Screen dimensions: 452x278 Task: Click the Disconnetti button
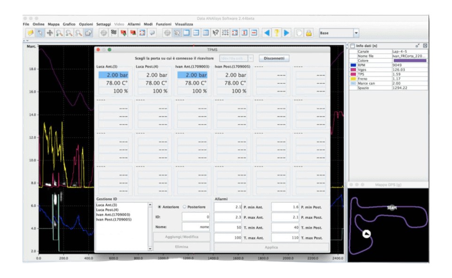pyautogui.click(x=274, y=58)
